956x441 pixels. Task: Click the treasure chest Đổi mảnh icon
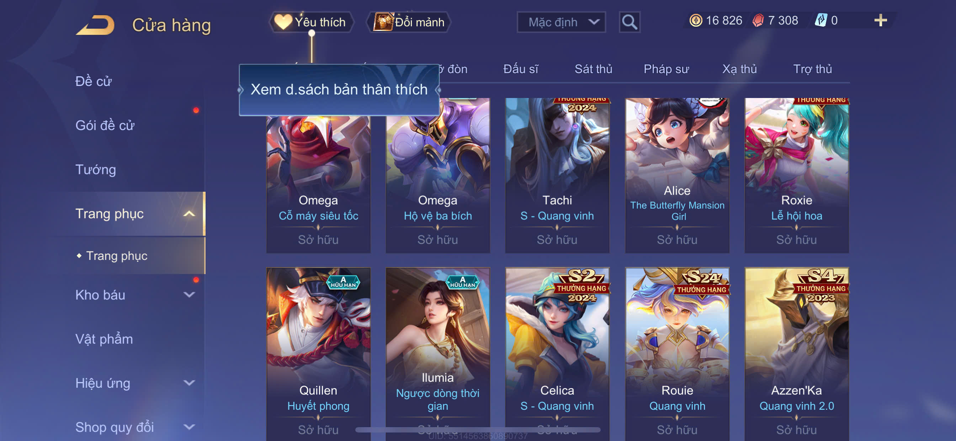coord(383,22)
